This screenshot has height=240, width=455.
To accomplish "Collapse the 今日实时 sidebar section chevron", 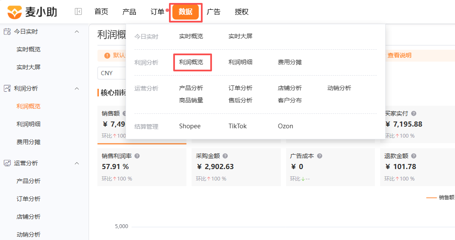I will [77, 31].
